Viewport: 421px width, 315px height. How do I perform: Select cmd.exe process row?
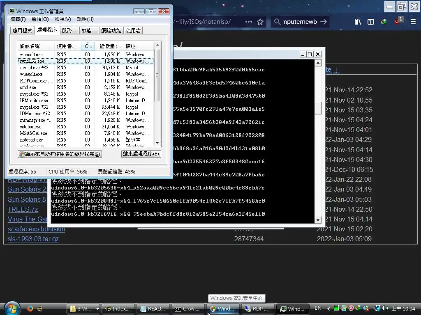86,87
